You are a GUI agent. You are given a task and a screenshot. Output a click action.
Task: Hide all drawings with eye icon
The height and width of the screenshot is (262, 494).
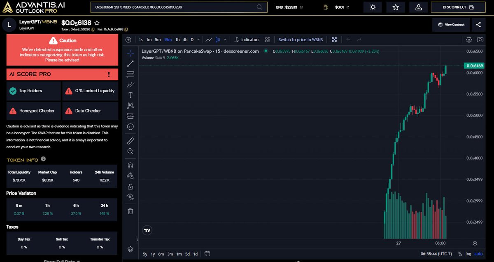[130, 196]
